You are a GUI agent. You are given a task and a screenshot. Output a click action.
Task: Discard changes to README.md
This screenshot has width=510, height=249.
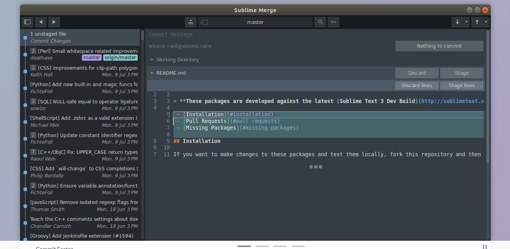click(417, 73)
